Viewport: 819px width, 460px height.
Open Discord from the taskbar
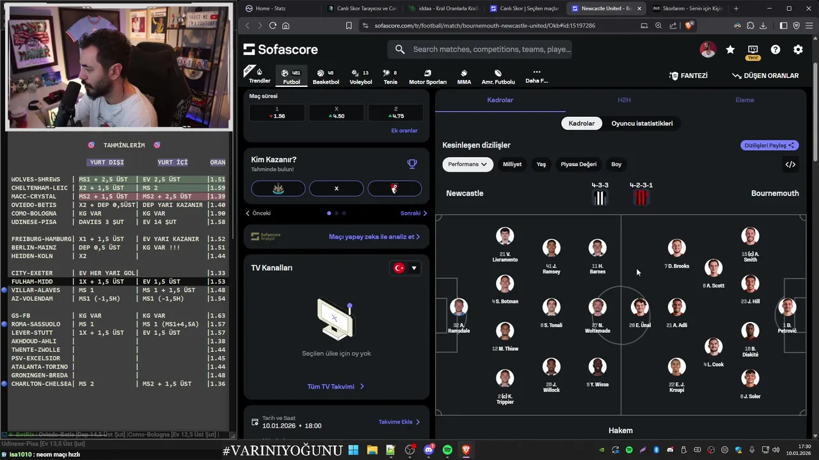coord(429,450)
